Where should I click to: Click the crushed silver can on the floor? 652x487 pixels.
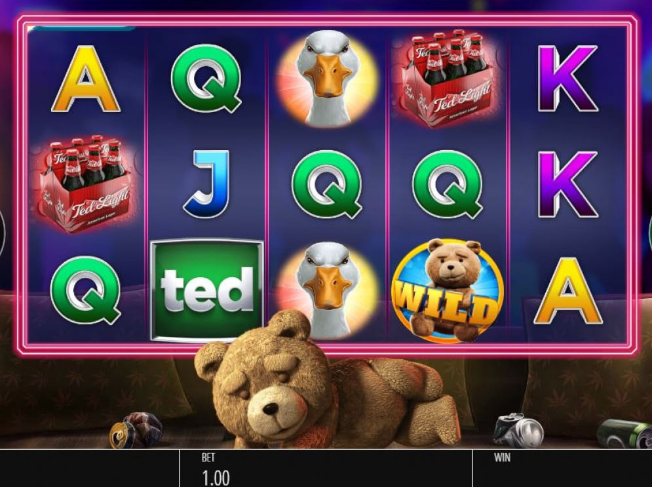click(518, 431)
